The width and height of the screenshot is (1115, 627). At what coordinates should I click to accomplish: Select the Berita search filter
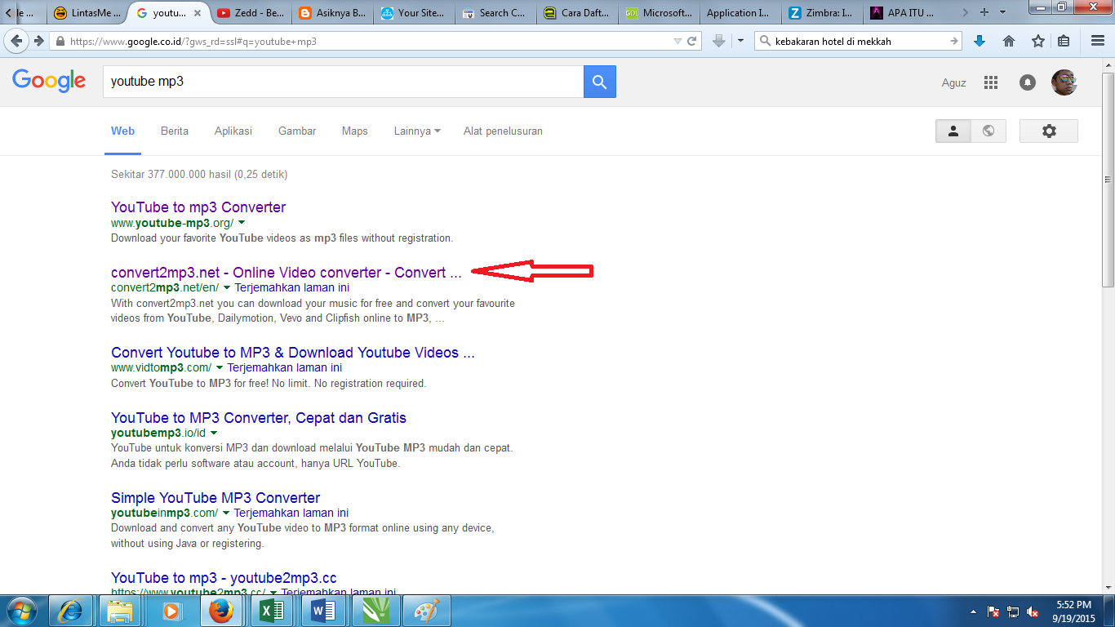[x=175, y=131]
